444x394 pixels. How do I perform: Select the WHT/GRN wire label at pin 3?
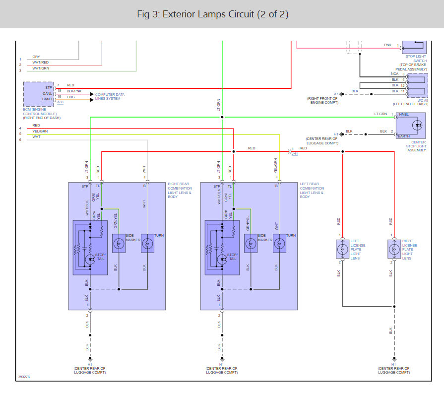pos(41,68)
